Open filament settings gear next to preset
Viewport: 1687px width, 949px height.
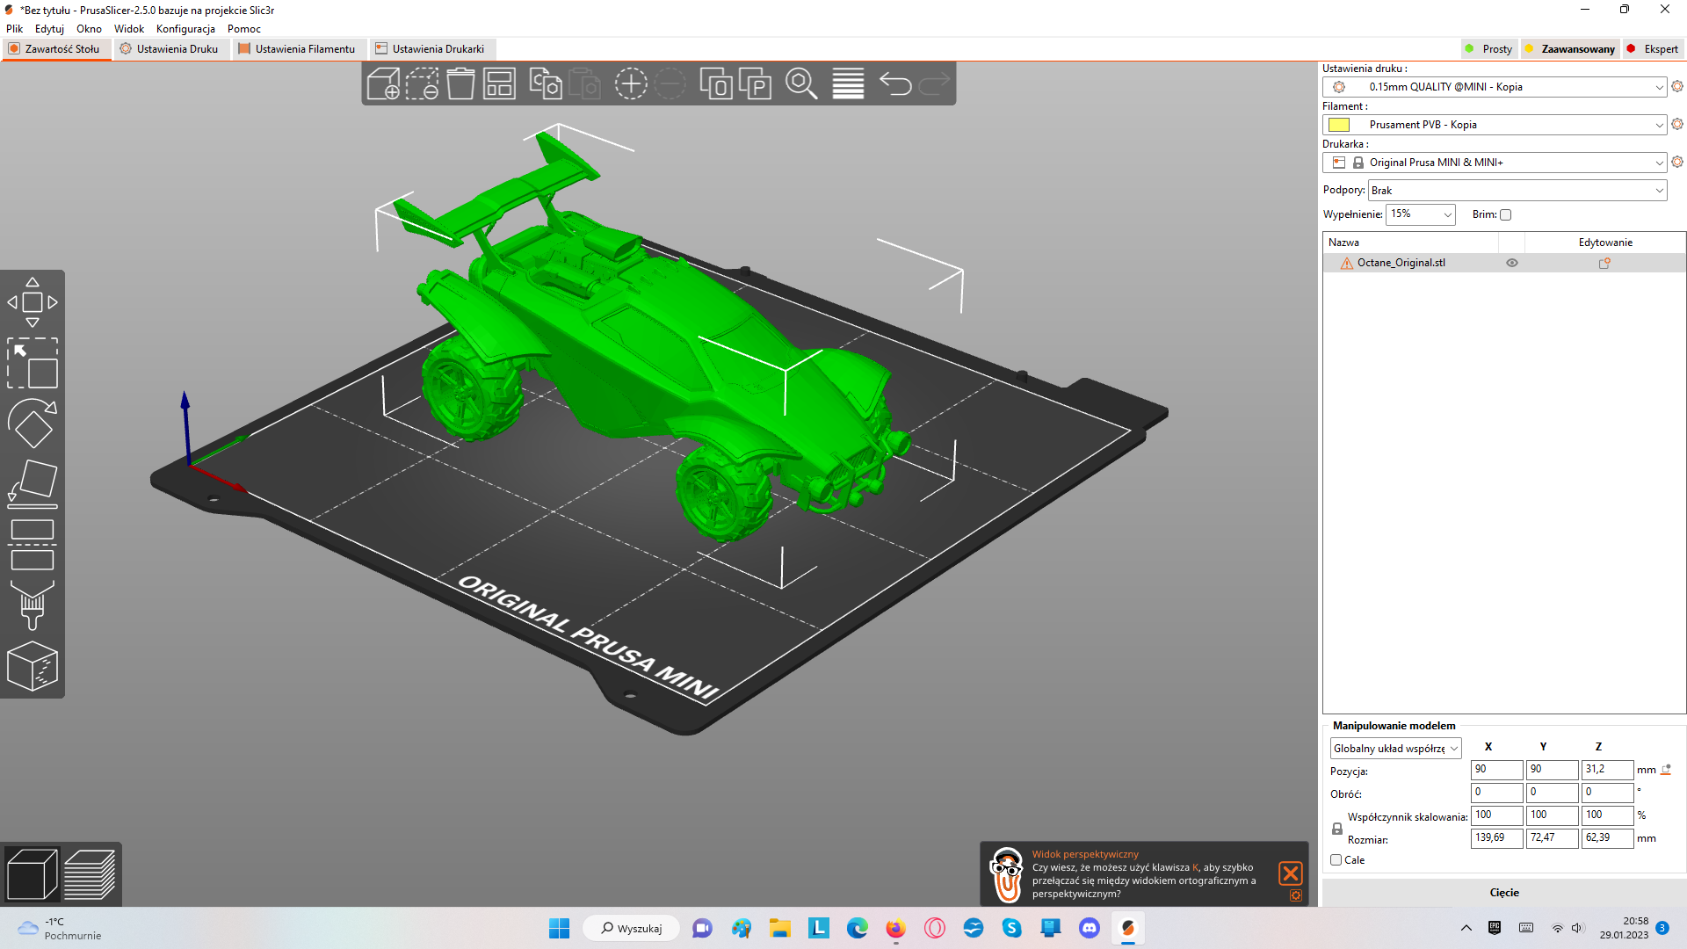[x=1676, y=124]
